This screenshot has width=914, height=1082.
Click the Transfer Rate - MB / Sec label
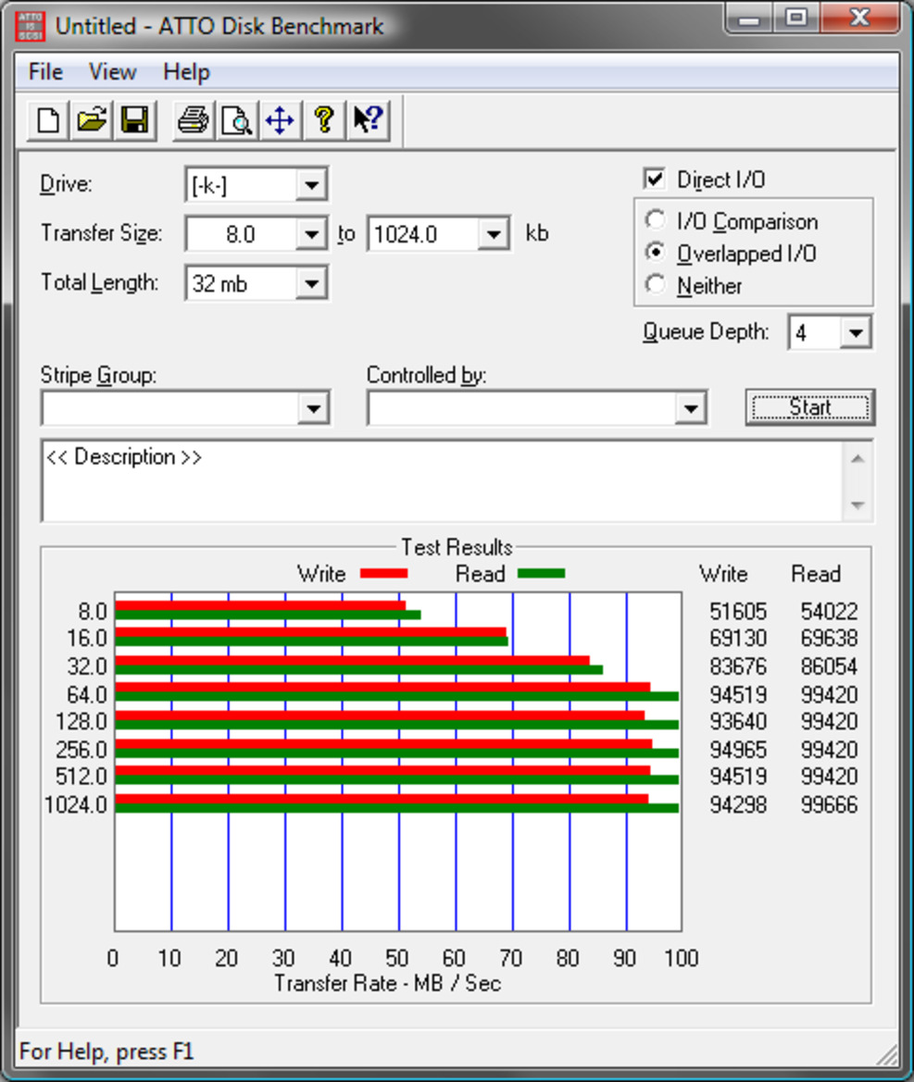click(x=387, y=983)
